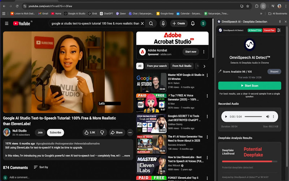
Task: Bookmark this page with the star icon
Action: pyautogui.click(x=247, y=6)
